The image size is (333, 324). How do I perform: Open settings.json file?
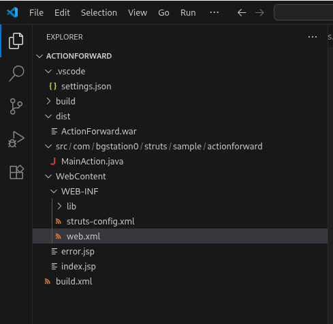point(86,87)
